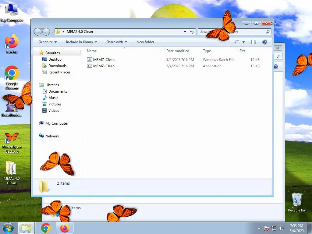Open recent pages dropdown arrow
The image size is (312, 234).
[x=52, y=32]
